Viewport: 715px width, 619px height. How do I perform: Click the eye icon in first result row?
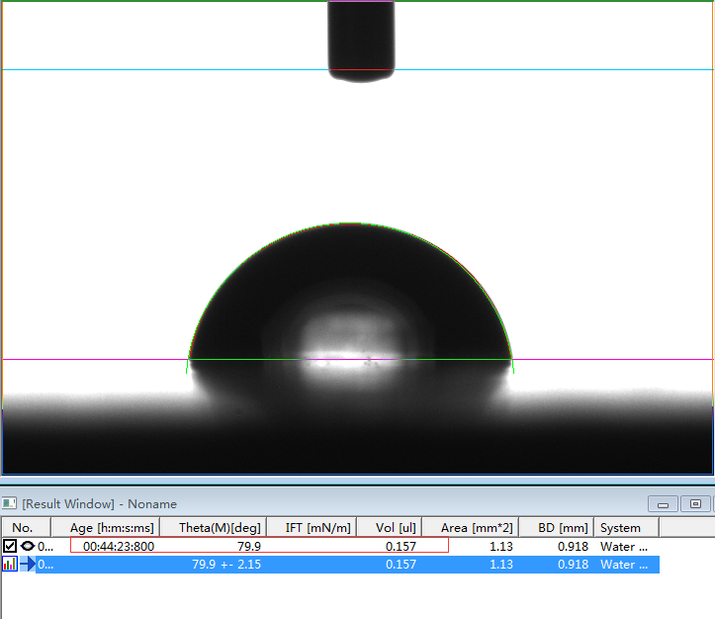coord(27,546)
